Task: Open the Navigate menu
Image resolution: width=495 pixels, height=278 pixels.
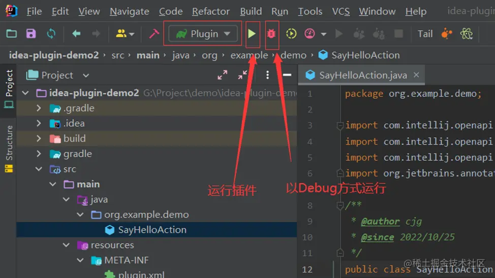Action: pos(130,11)
